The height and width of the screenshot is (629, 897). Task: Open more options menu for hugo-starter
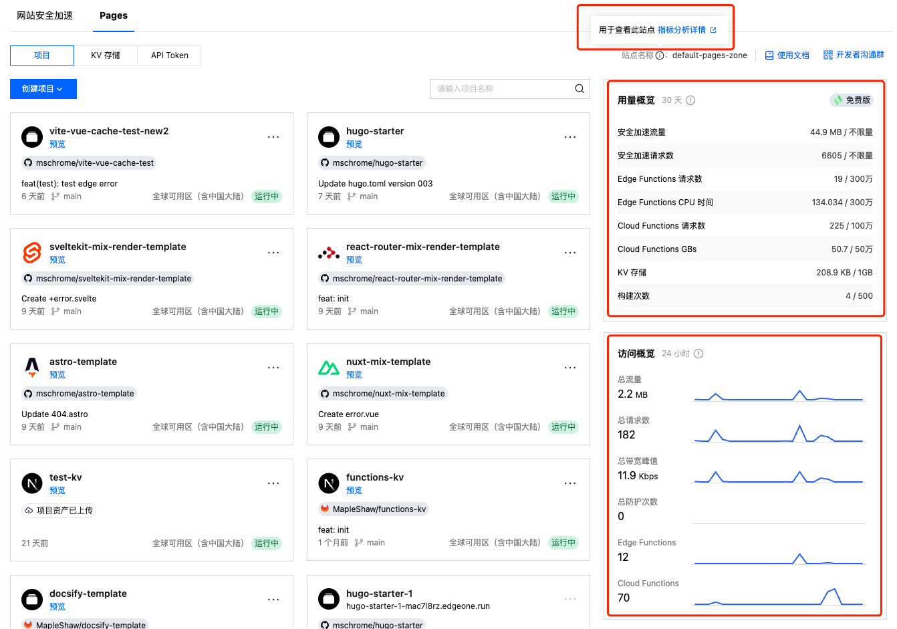point(569,137)
